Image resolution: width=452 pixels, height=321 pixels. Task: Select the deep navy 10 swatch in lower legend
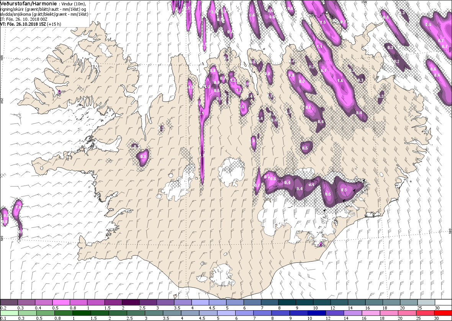(316, 313)
